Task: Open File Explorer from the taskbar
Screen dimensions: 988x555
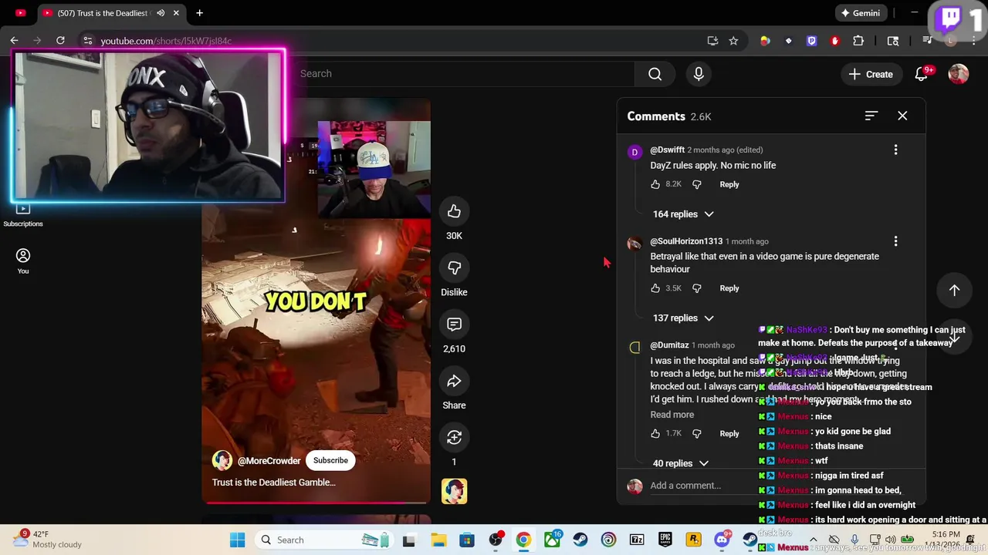Action: coord(438,540)
